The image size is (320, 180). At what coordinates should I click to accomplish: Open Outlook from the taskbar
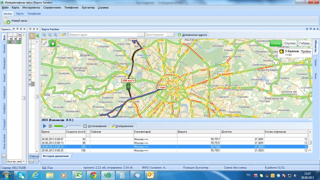point(151,175)
